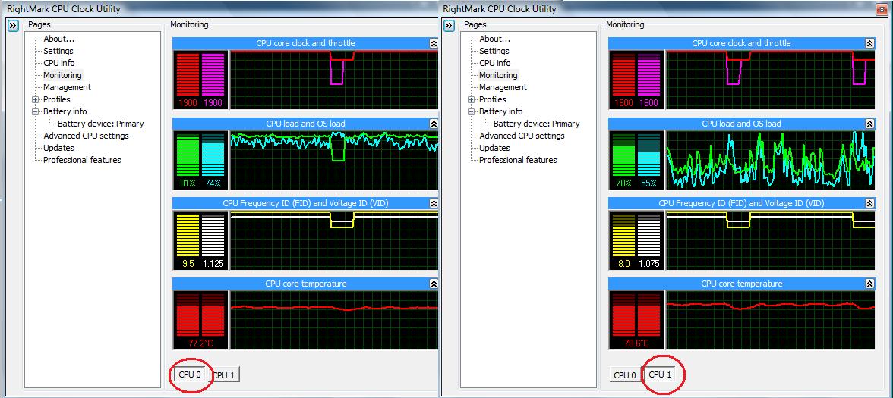Expand Profiles tree node in right window
Screen dimensions: 893x398
pyautogui.click(x=471, y=99)
